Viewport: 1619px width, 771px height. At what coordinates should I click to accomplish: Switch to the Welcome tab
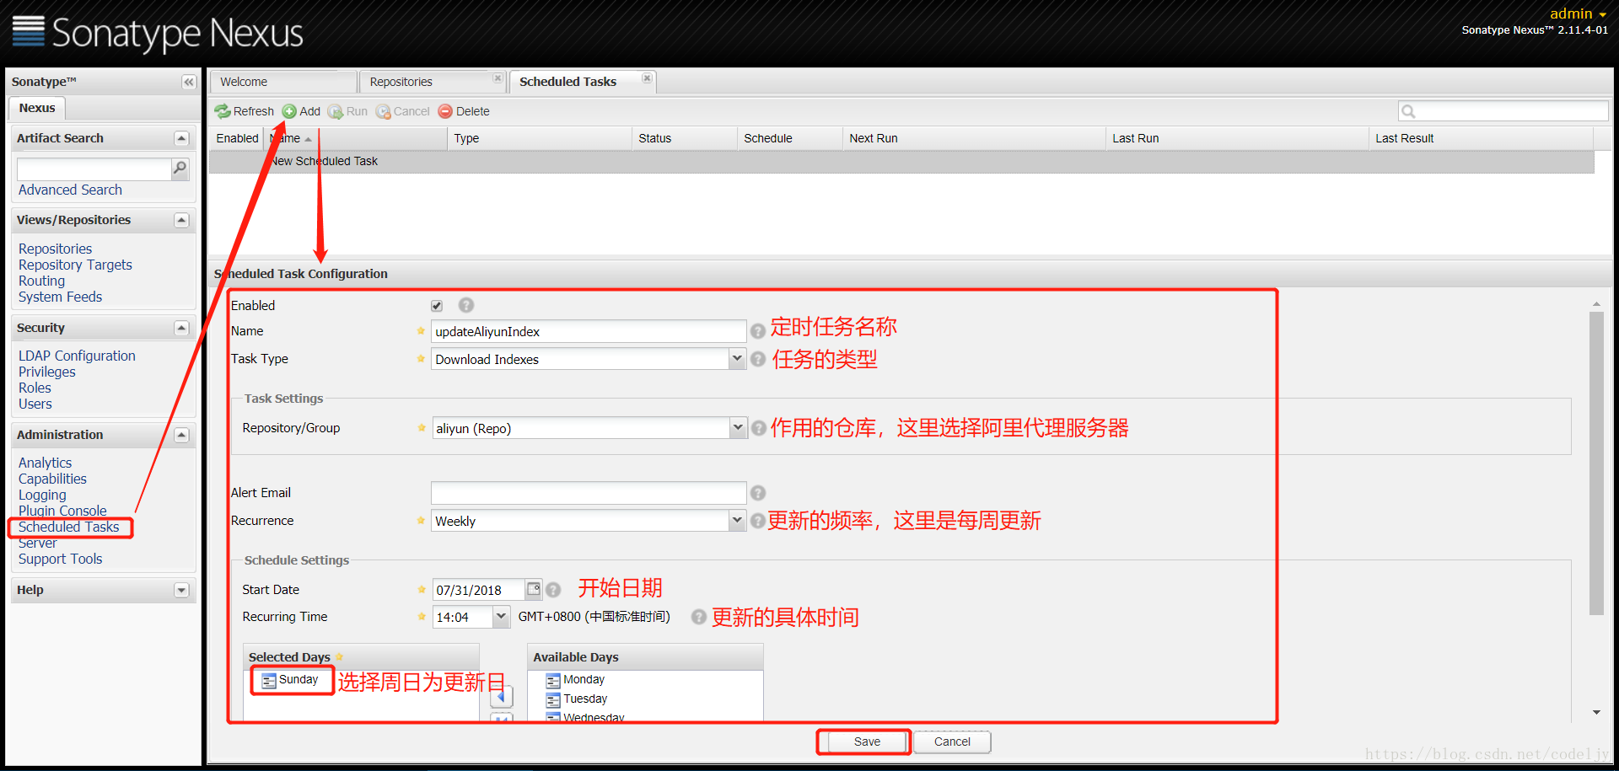(x=282, y=82)
